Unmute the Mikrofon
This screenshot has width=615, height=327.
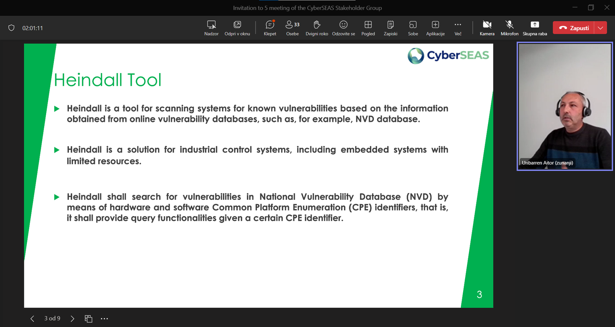[509, 28]
